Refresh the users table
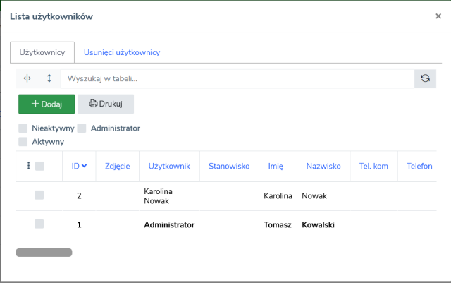 pyautogui.click(x=425, y=78)
